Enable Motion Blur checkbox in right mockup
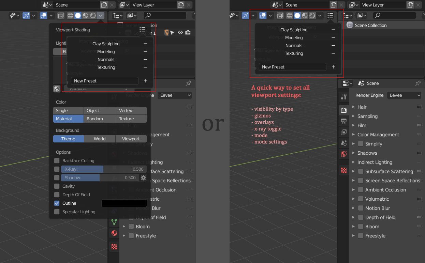Screen dimensions: 425x263 coord(361,208)
